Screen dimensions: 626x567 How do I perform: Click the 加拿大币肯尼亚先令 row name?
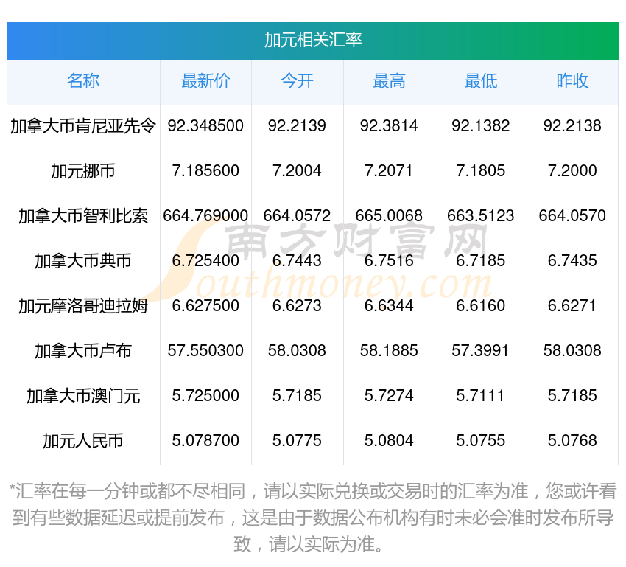(x=83, y=126)
